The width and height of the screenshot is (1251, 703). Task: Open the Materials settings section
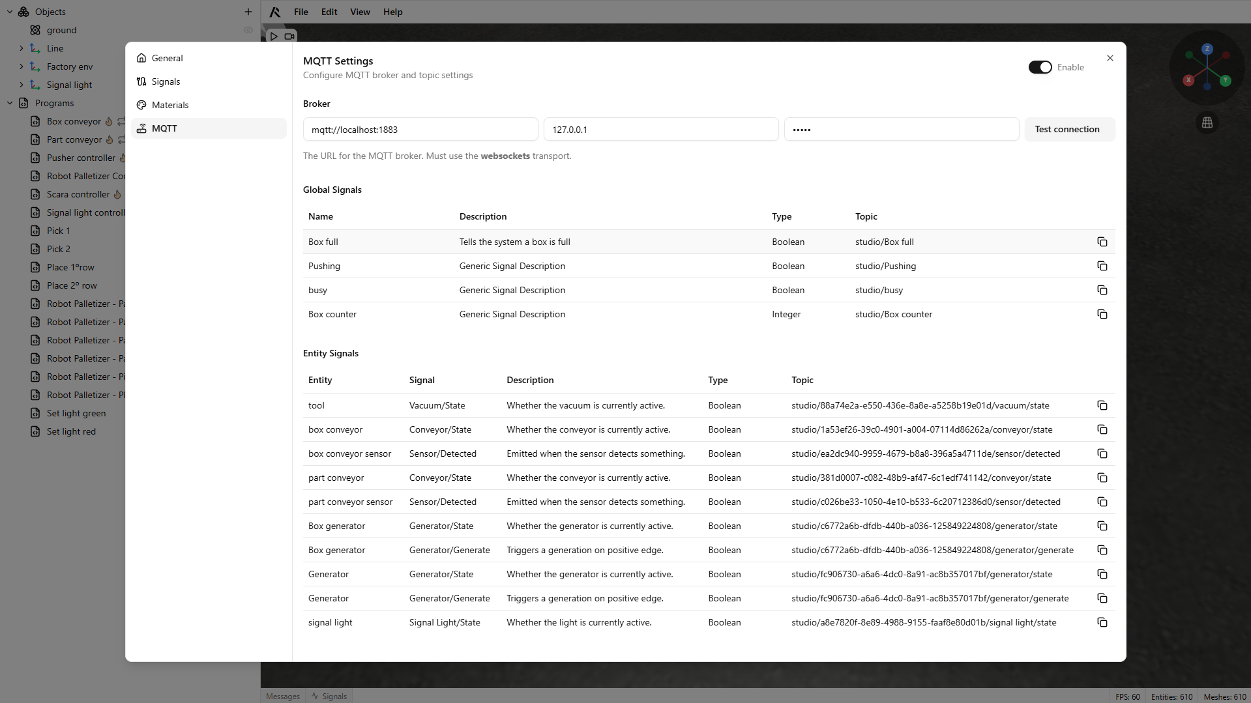coord(169,105)
